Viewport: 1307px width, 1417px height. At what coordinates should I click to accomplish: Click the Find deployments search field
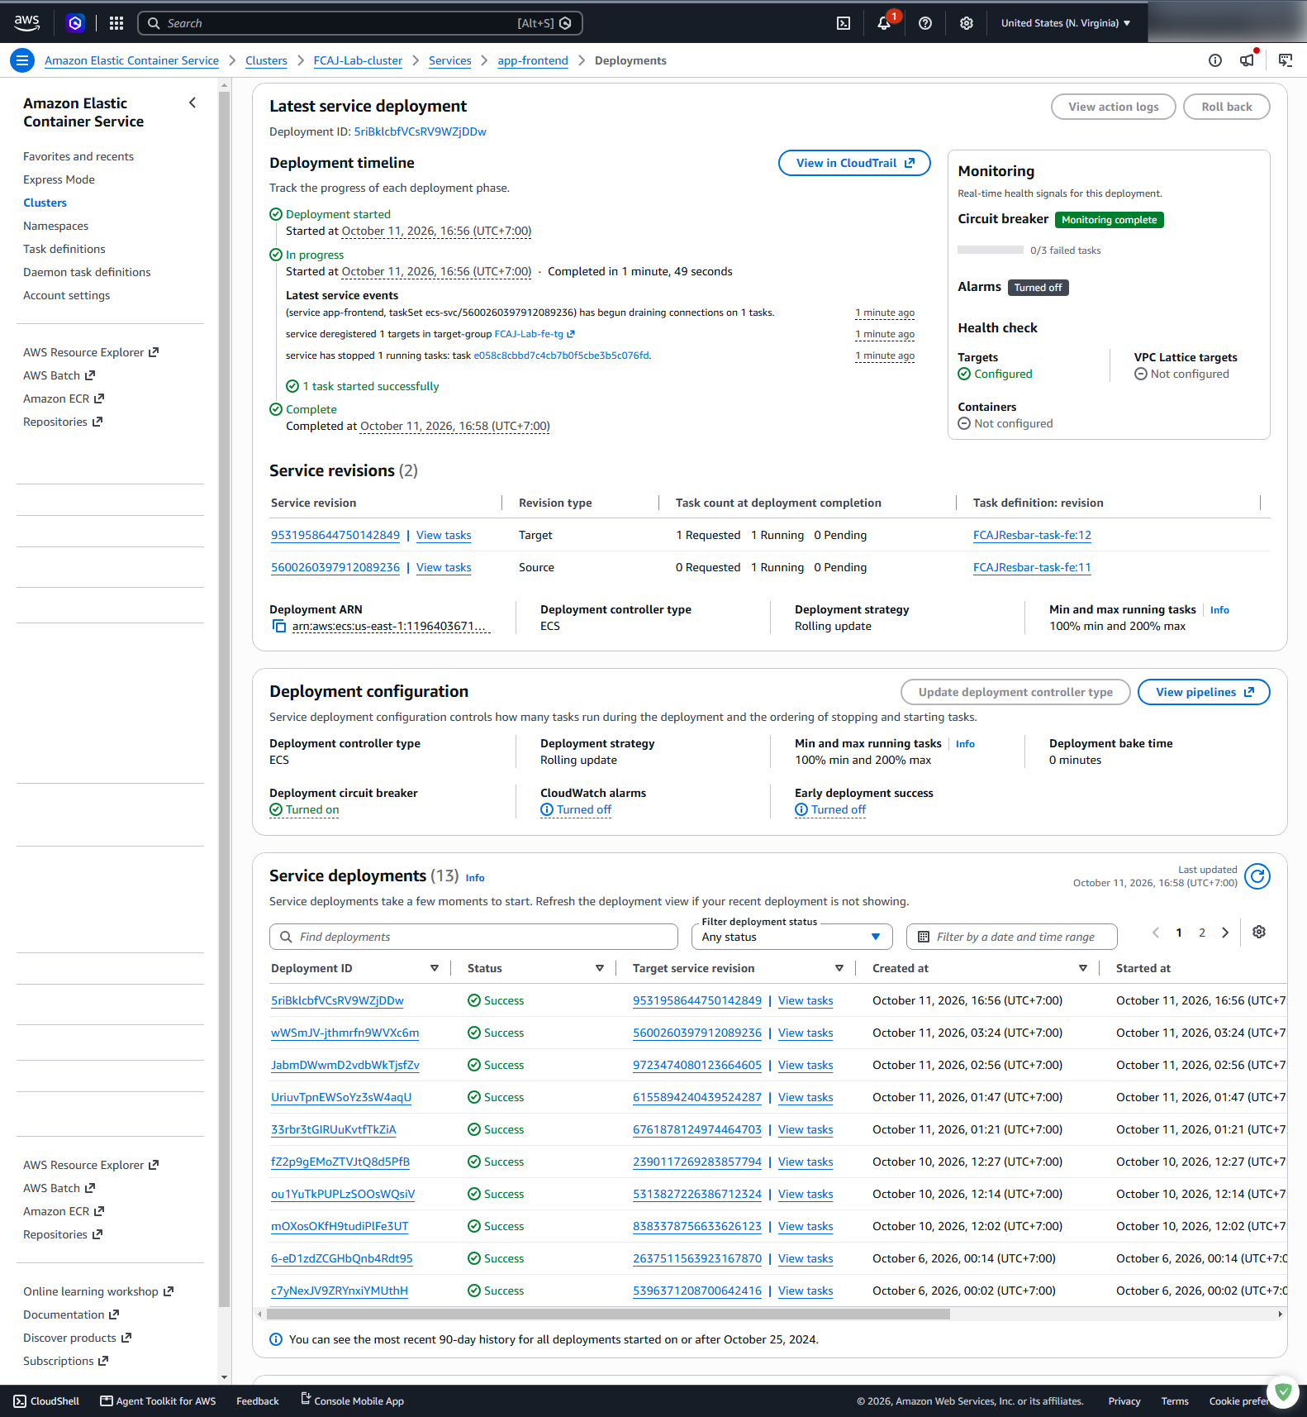pos(473,937)
